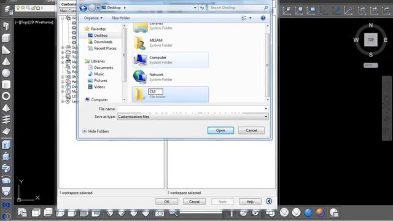Select the Pyramid solid tool
Viewport: 393px width, 221px height.
[6, 108]
